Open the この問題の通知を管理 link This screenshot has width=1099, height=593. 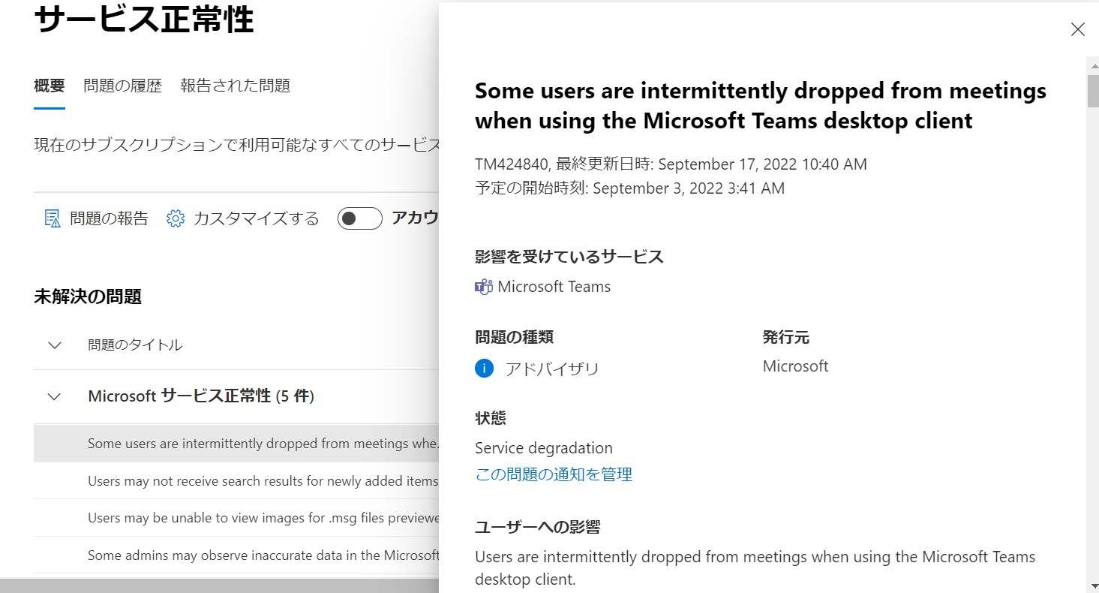554,474
